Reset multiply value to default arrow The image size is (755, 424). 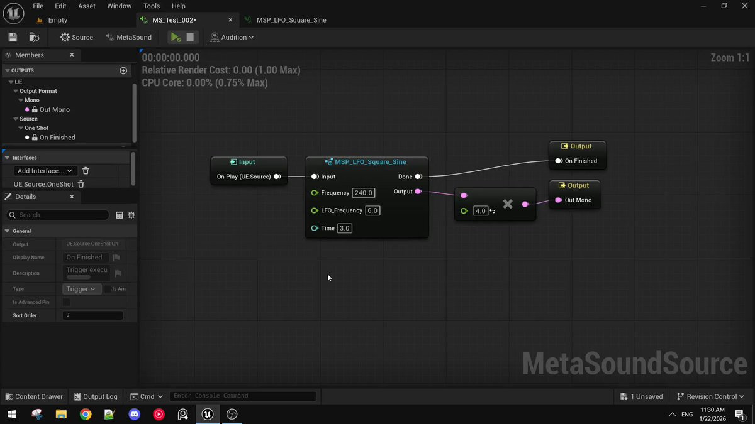click(492, 211)
